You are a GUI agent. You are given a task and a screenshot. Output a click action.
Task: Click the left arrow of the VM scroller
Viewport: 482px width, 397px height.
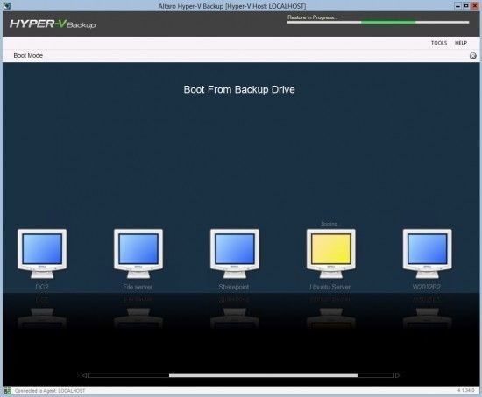coord(84,375)
